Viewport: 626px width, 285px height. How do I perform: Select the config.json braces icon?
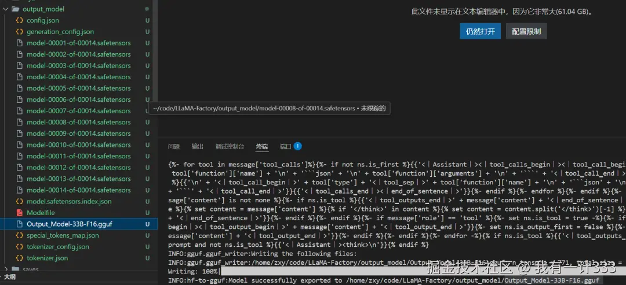point(19,20)
